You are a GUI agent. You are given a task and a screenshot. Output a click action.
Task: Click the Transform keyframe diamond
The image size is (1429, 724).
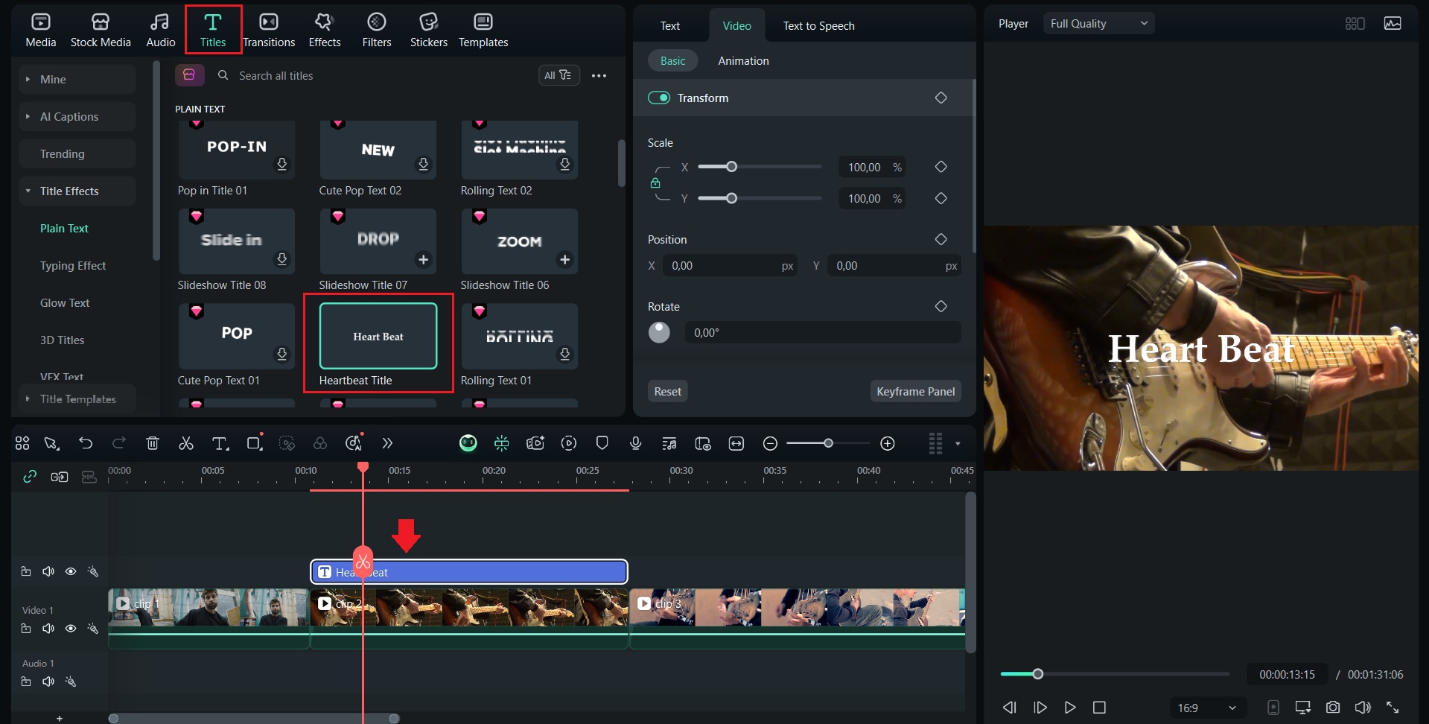[941, 98]
